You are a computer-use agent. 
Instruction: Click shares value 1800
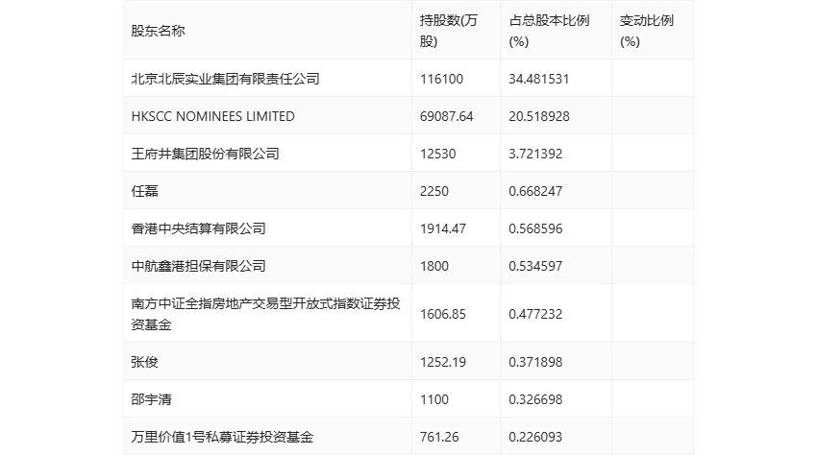[x=434, y=267]
